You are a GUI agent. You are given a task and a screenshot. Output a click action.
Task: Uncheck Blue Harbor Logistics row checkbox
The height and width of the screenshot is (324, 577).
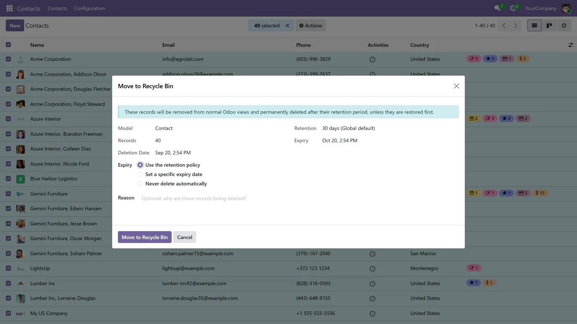(8, 179)
